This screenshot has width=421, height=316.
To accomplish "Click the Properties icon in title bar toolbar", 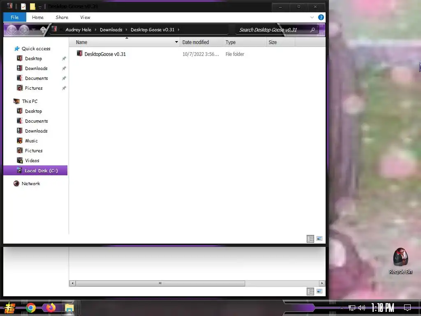I will click(x=23, y=7).
